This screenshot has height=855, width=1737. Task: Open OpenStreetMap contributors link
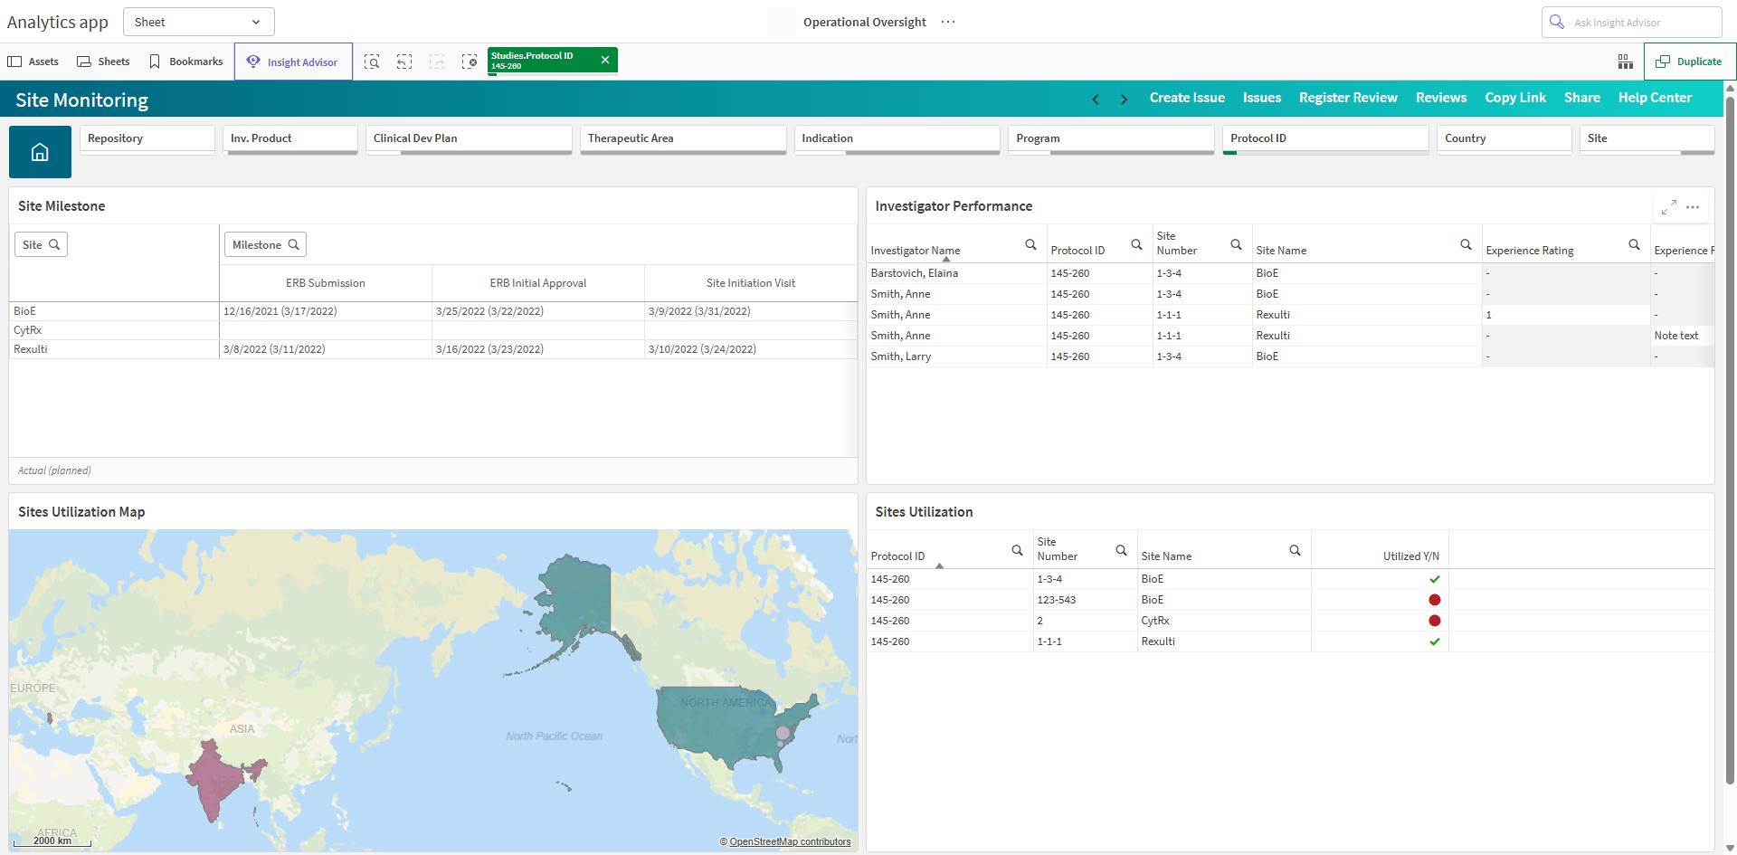click(790, 841)
